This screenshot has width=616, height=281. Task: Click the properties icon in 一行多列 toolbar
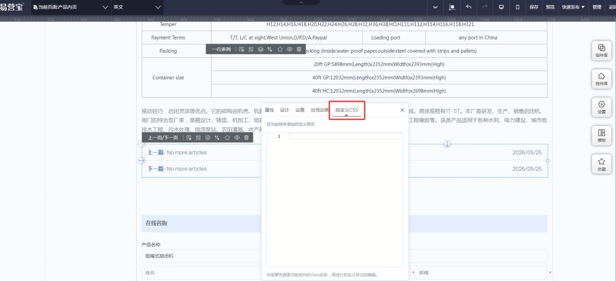click(241, 49)
